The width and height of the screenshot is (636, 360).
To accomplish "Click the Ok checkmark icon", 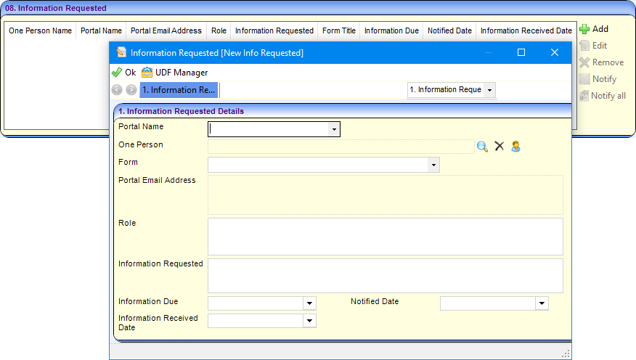I will 117,73.
